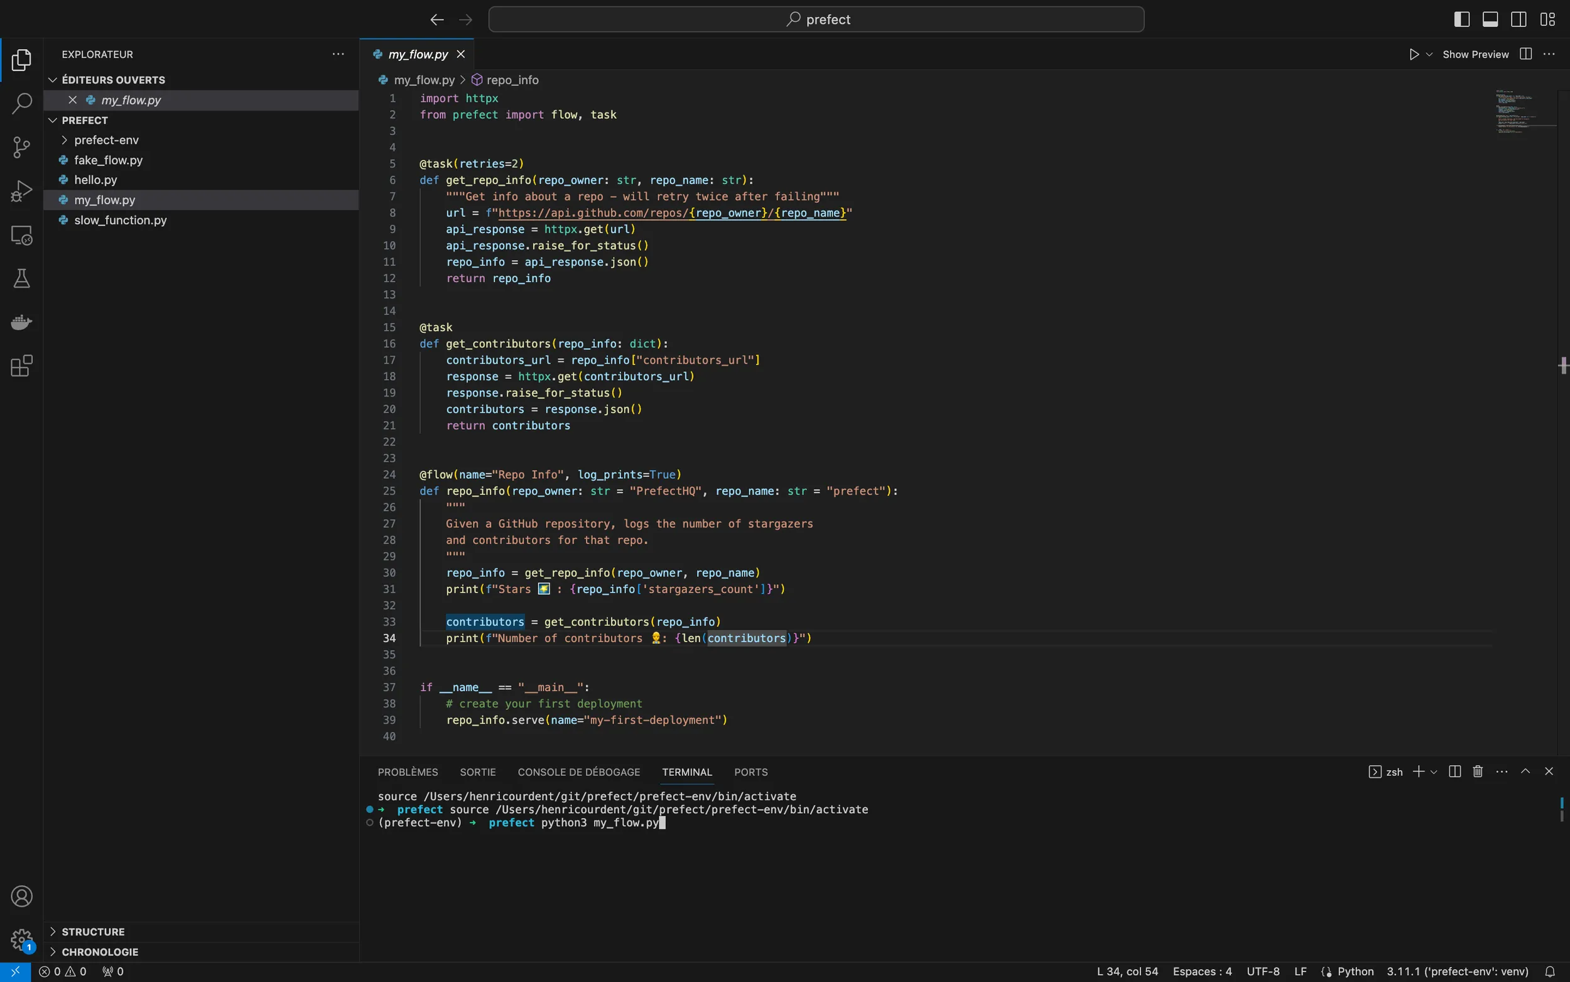Open the Extensions view
The image size is (1570, 982).
[x=21, y=366]
